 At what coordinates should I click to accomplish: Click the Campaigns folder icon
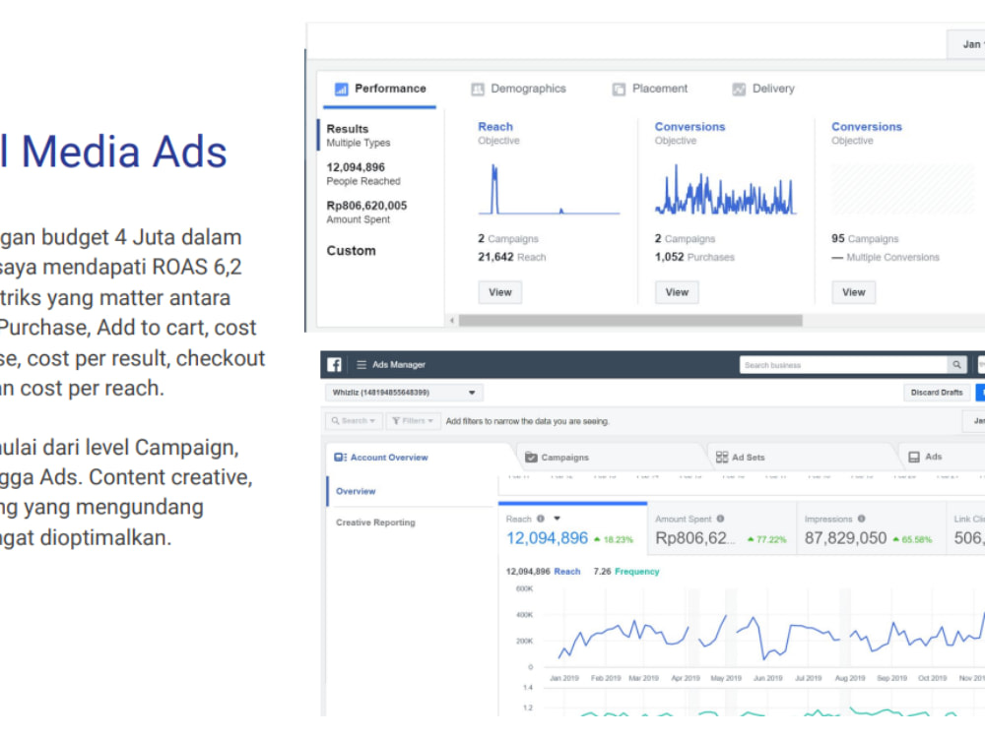click(x=531, y=458)
